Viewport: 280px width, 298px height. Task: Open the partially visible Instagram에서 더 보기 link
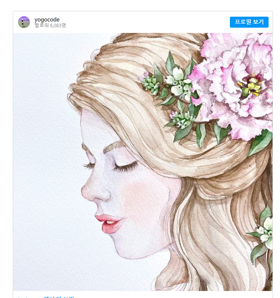[x=46, y=297]
